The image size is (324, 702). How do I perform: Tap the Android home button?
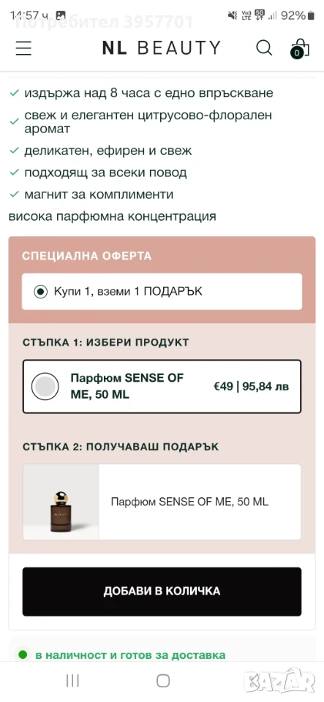163,681
